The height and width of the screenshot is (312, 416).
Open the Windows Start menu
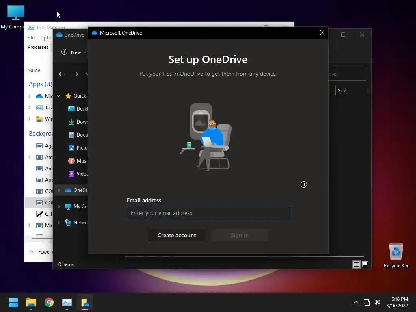13,302
